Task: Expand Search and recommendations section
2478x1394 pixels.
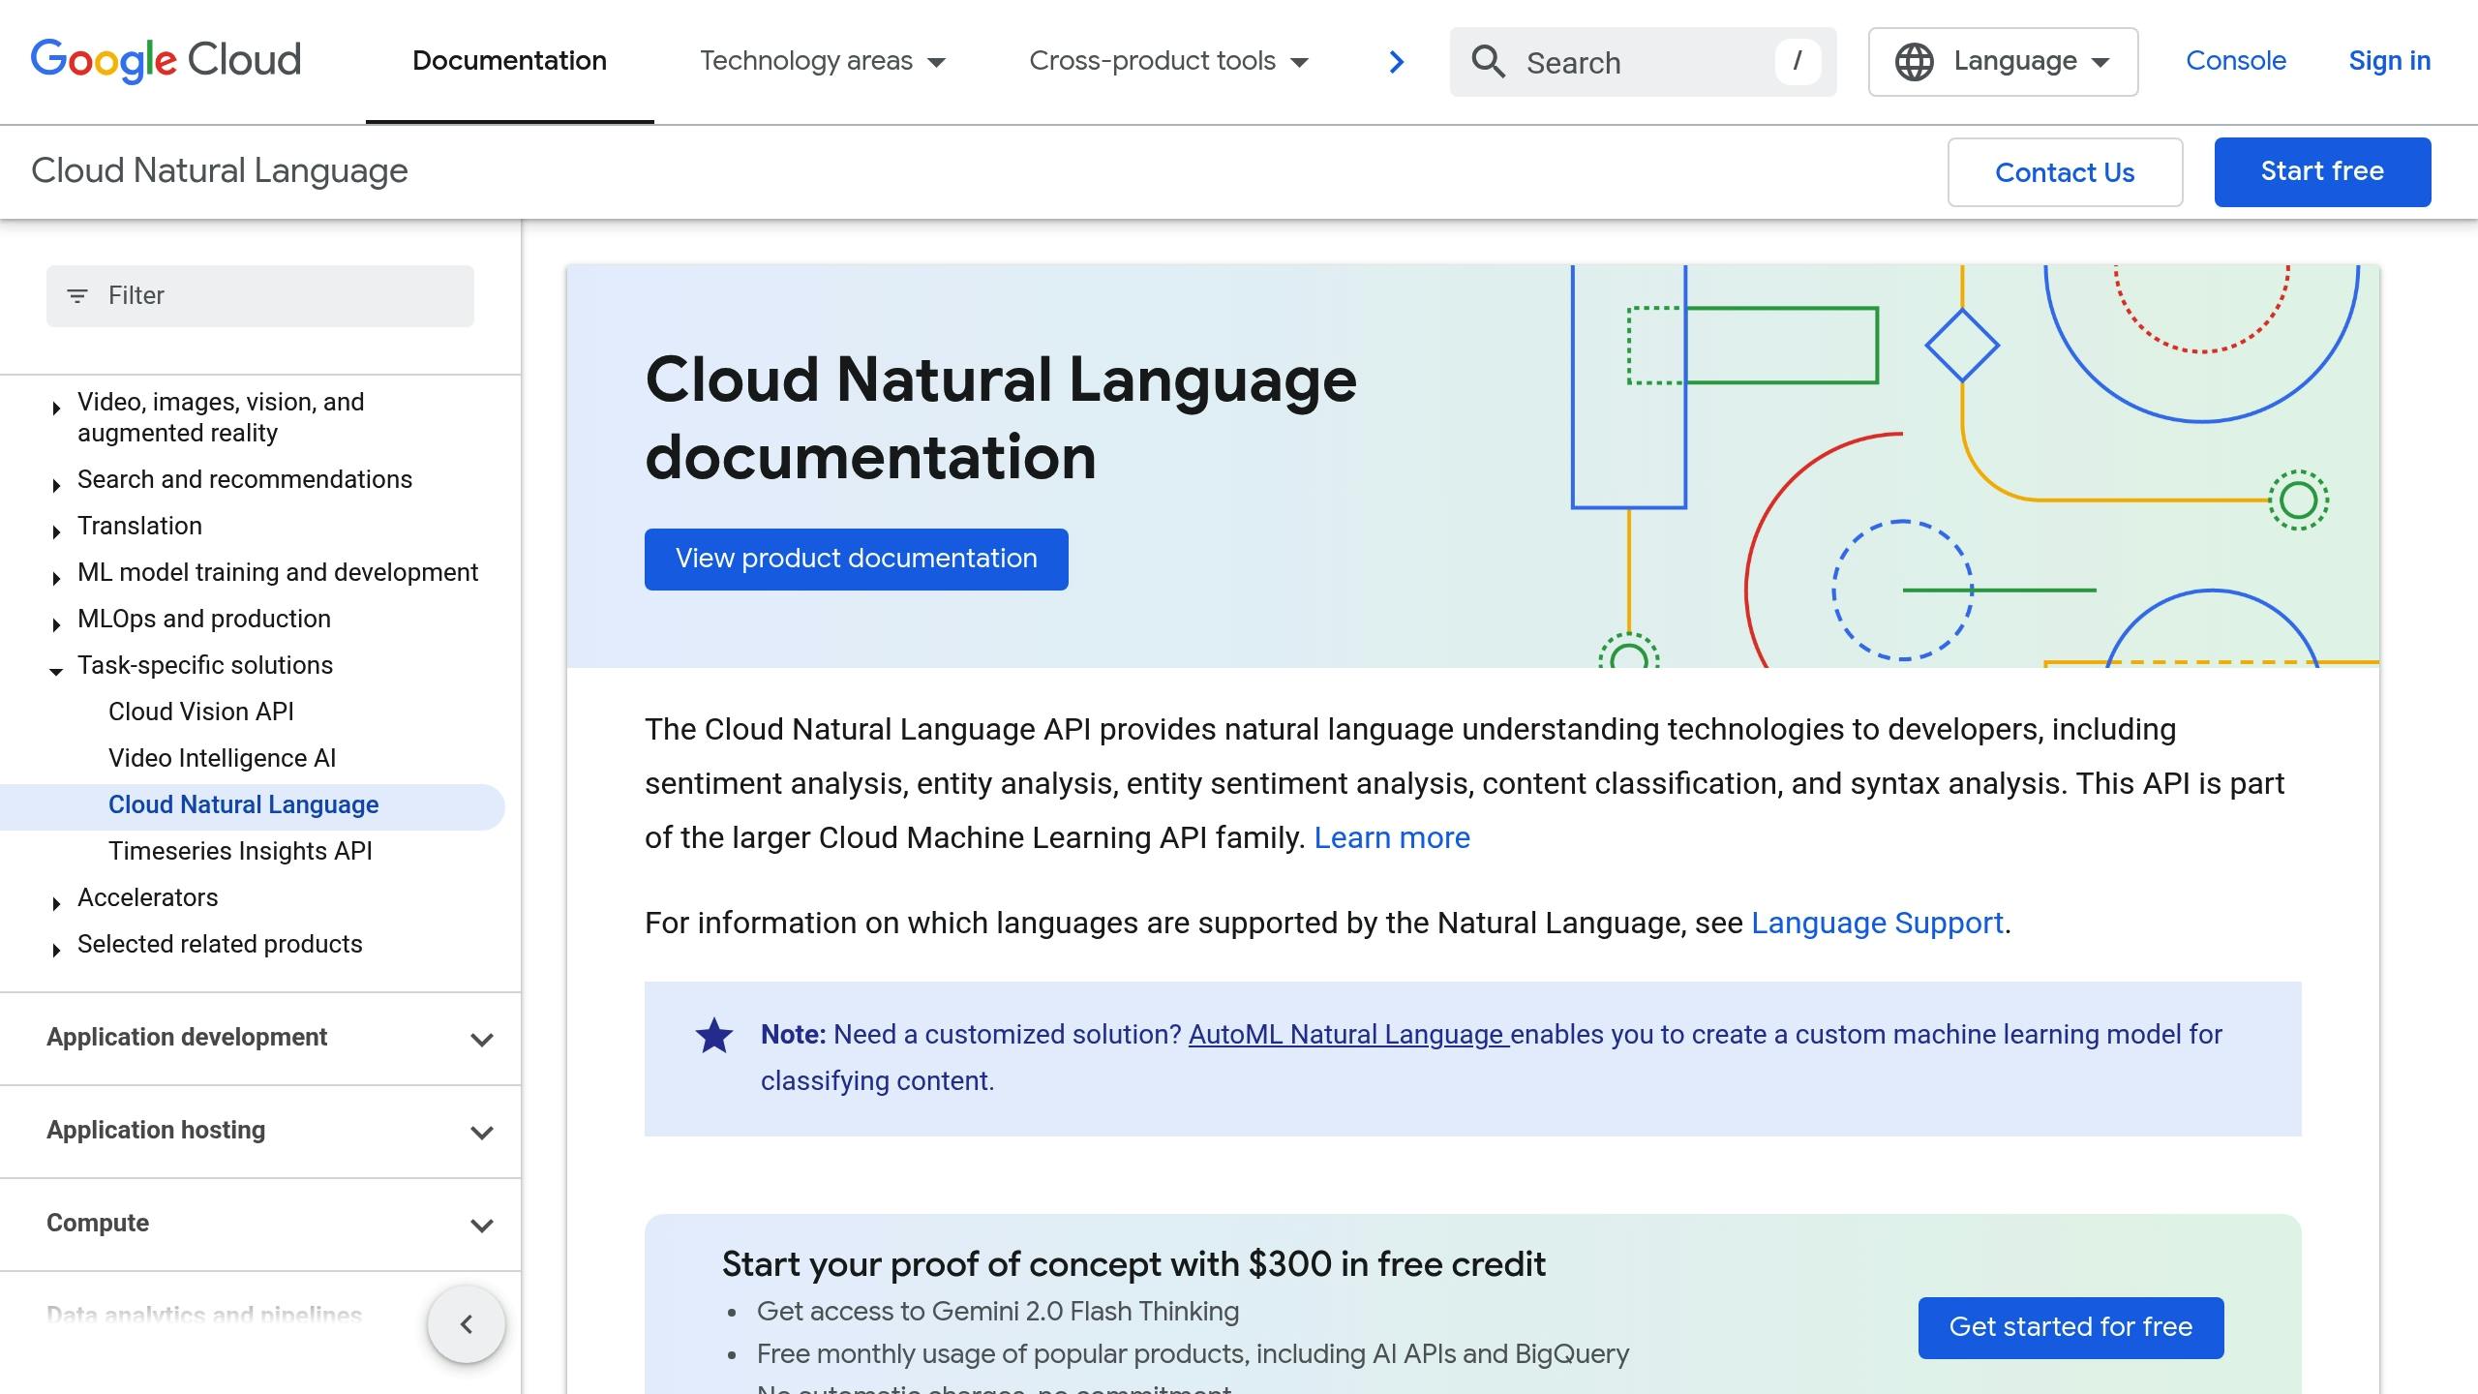Action: tap(56, 485)
